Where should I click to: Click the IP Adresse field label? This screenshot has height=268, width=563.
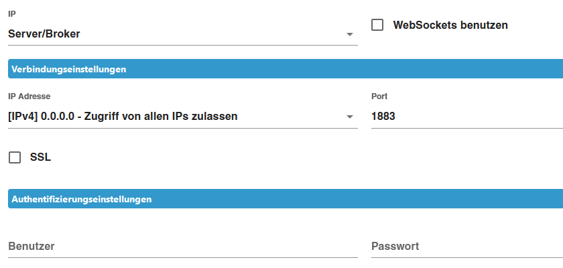click(29, 96)
